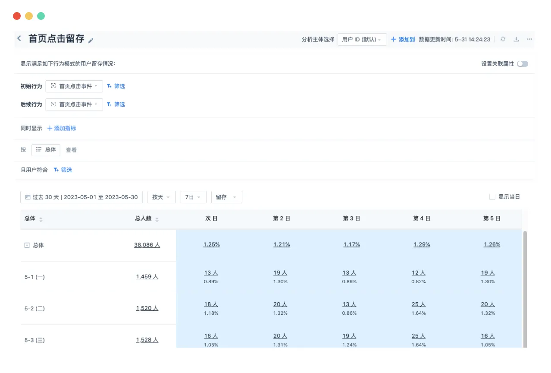The image size is (551, 373).
Task: Click the 添加指标 link
Action: (x=62, y=128)
